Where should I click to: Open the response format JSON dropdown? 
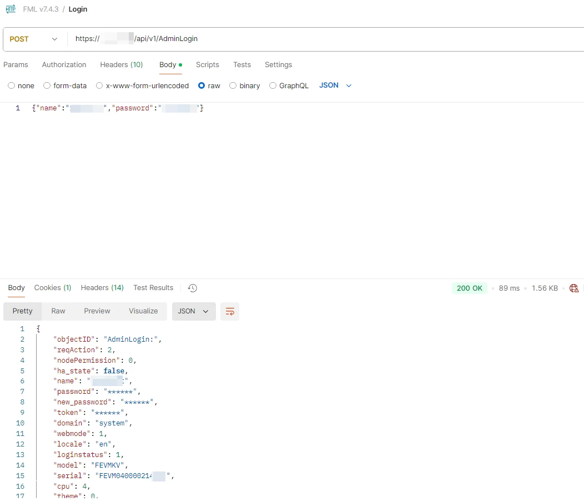click(x=194, y=312)
